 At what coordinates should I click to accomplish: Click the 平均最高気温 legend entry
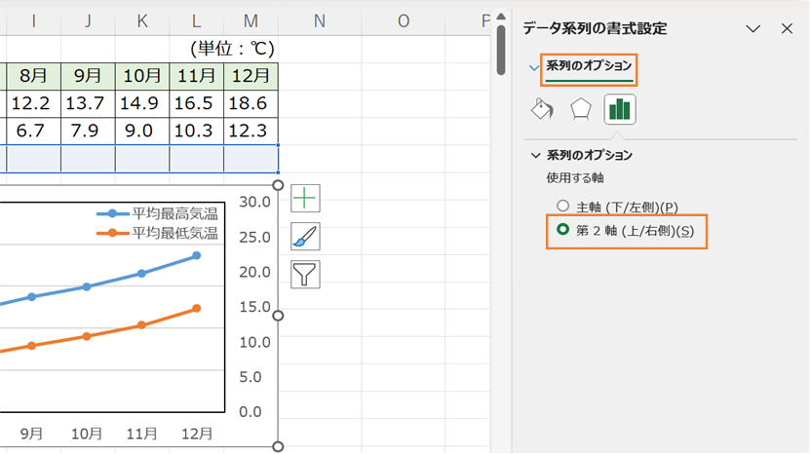click(157, 213)
